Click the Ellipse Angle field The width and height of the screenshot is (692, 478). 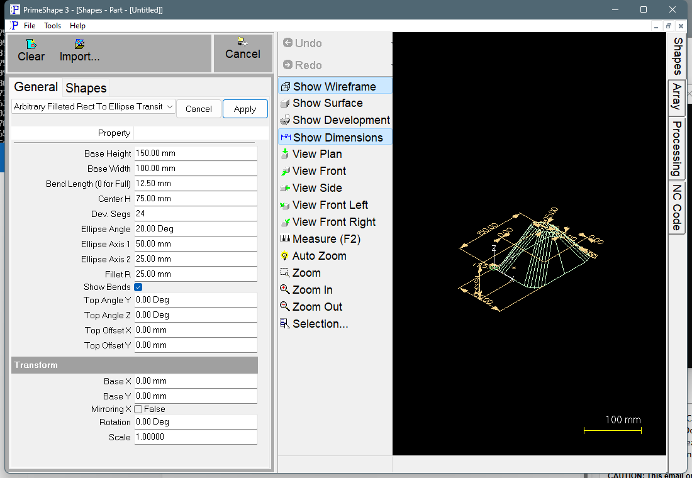coord(196,229)
